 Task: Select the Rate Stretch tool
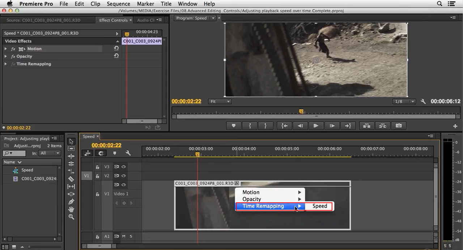(71, 171)
